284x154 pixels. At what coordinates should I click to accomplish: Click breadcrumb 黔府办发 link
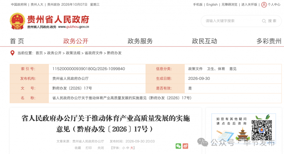pos(114,53)
